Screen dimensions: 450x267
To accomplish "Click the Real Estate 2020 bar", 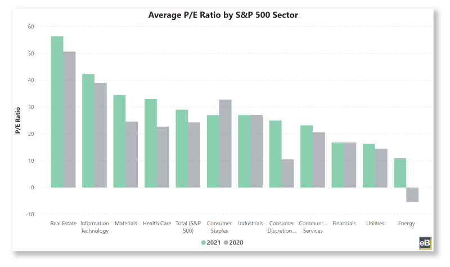I will point(69,119).
